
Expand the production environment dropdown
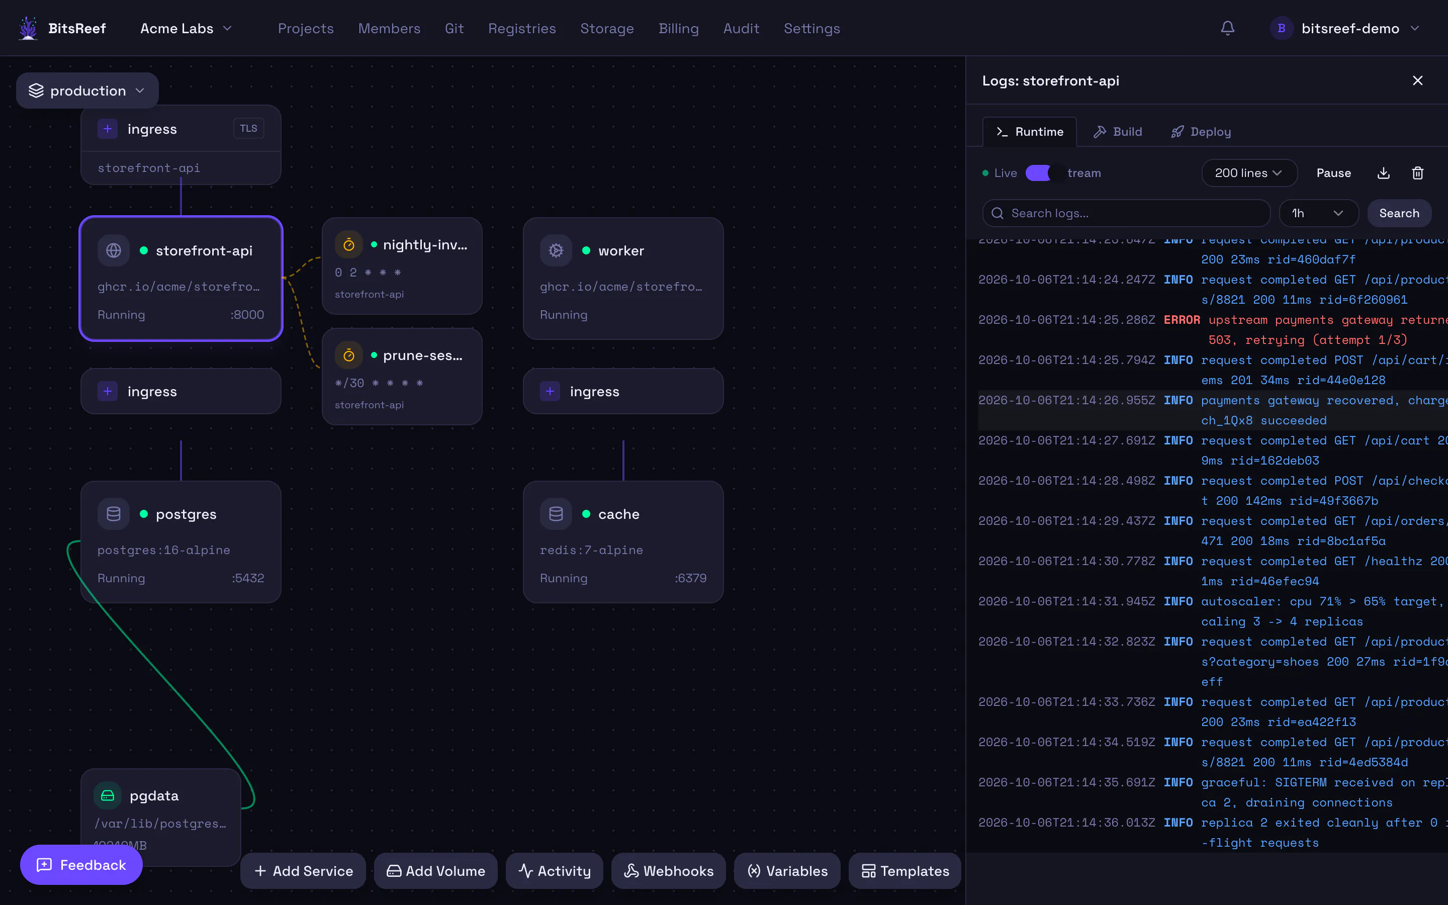coord(87,91)
